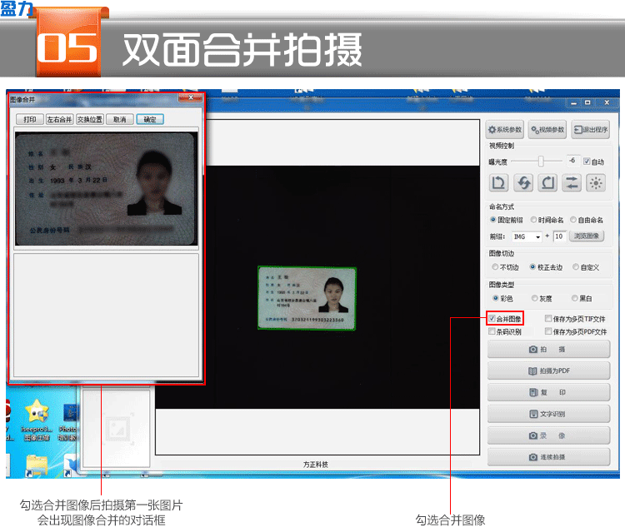The width and height of the screenshot is (625, 532).
Task: Select 黑白 black and white type
Action: (x=575, y=298)
